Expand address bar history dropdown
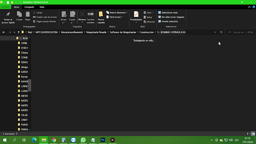 215,32
